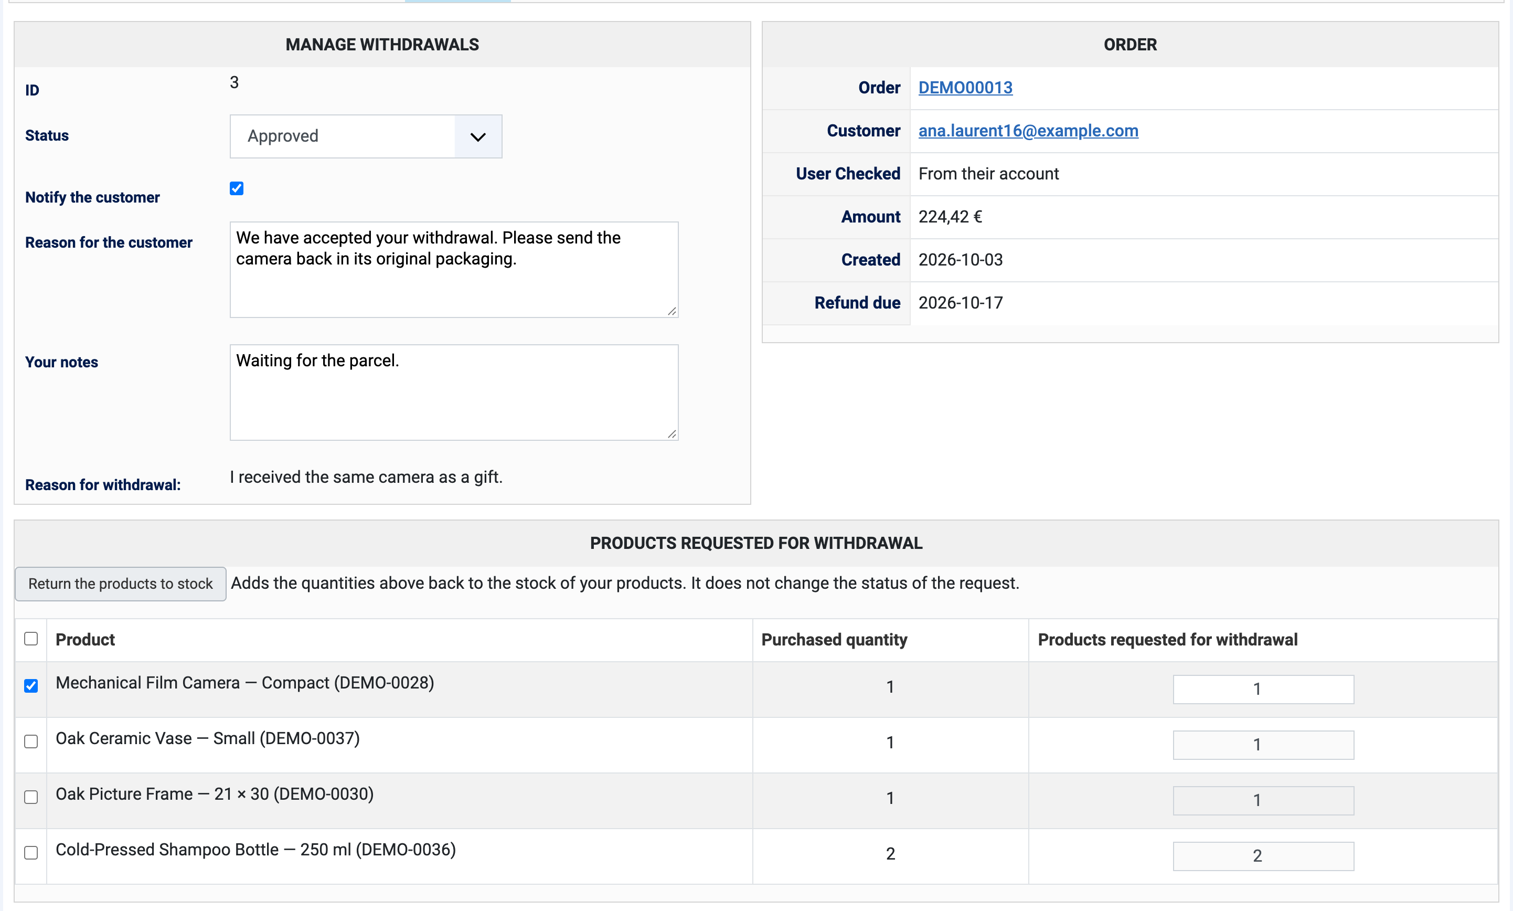Open the Status dropdown showing Approved
This screenshot has height=911, width=1513.
(x=366, y=136)
